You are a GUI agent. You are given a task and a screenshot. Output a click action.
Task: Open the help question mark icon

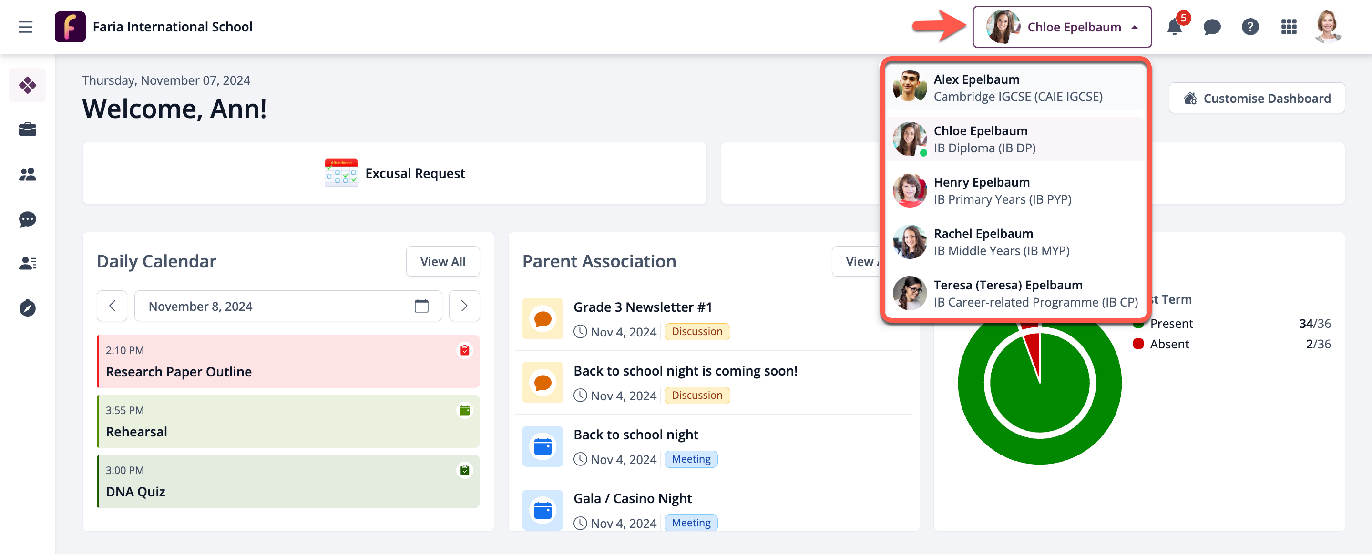[x=1250, y=27]
